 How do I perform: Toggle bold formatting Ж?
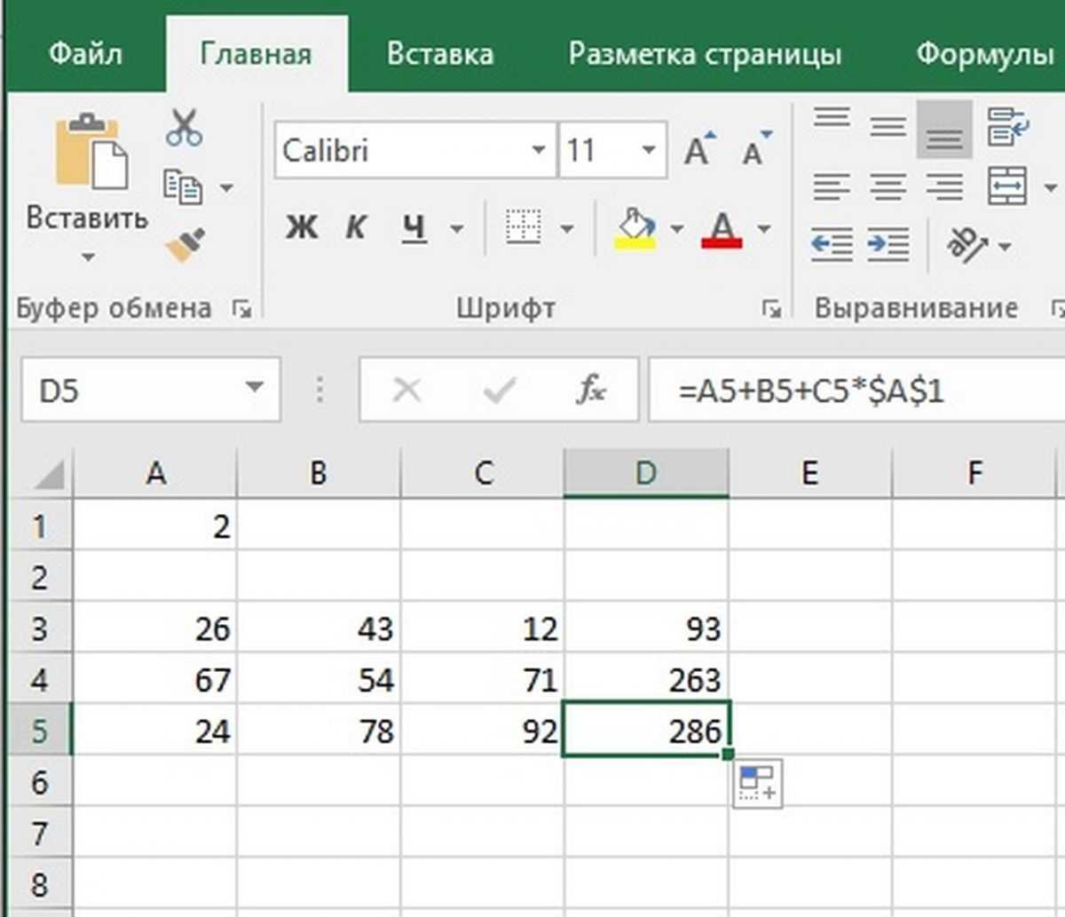(301, 228)
